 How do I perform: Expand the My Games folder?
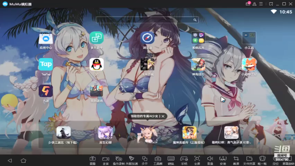click(96, 91)
